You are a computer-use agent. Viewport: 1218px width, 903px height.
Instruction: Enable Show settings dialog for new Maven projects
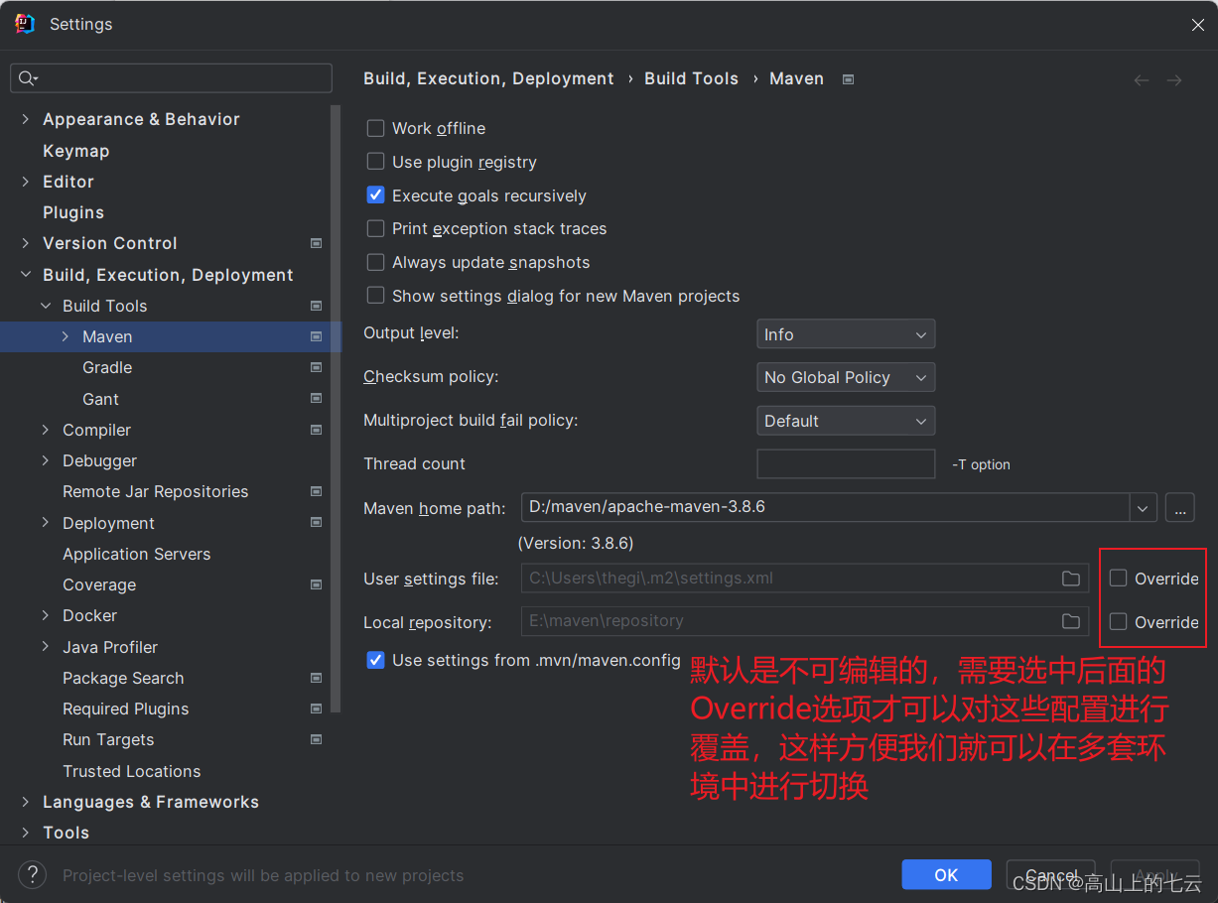click(375, 296)
